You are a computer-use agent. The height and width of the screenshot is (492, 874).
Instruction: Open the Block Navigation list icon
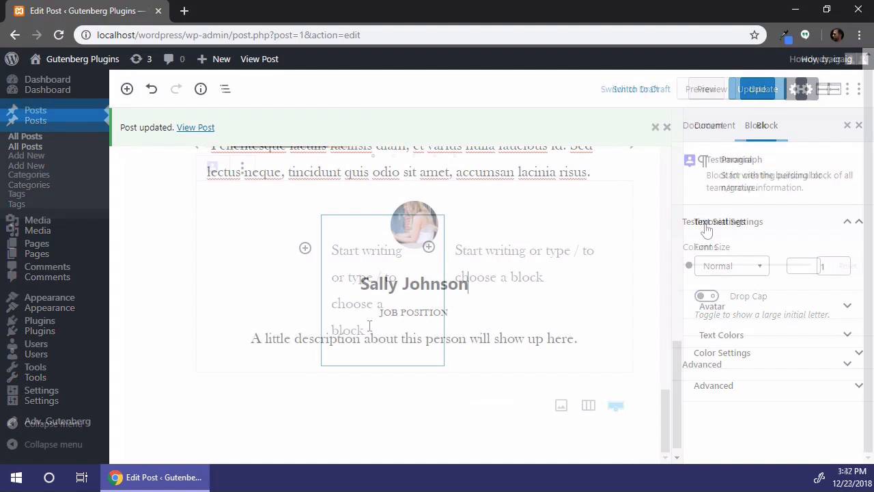[x=225, y=89]
